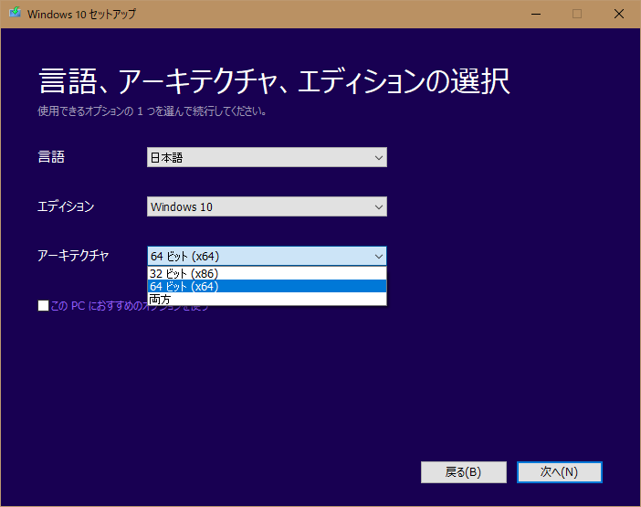Click the 言語 field label

[51, 157]
